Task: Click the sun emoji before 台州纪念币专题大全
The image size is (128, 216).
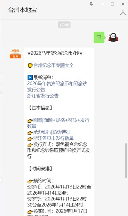Action: point(30,65)
